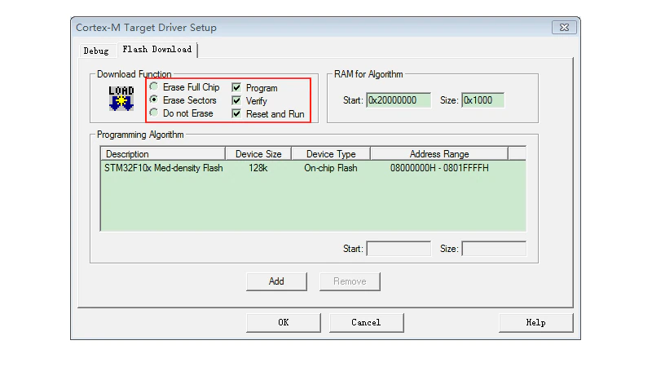Image resolution: width=652 pixels, height=367 pixels.
Task: Open Help for this dialog
Action: point(536,322)
